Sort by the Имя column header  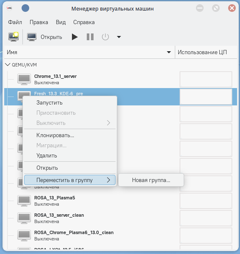coord(89,52)
